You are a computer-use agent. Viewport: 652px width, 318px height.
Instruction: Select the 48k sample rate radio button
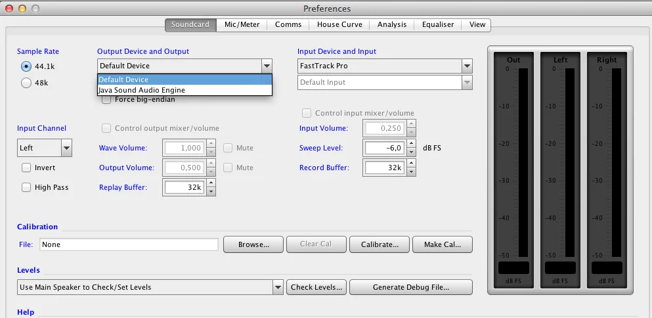26,83
